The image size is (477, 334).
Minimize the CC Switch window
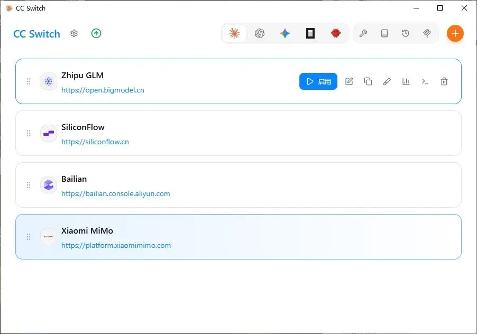(x=416, y=8)
